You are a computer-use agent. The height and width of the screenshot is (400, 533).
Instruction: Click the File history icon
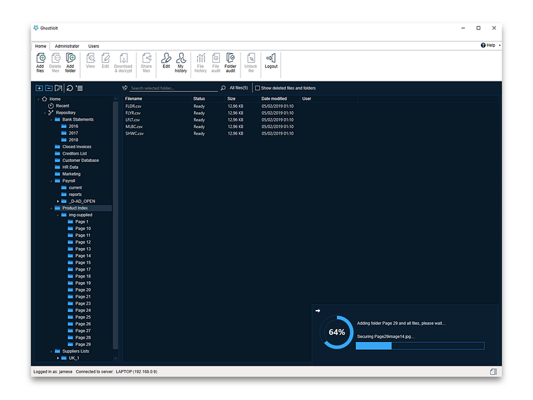click(x=201, y=63)
